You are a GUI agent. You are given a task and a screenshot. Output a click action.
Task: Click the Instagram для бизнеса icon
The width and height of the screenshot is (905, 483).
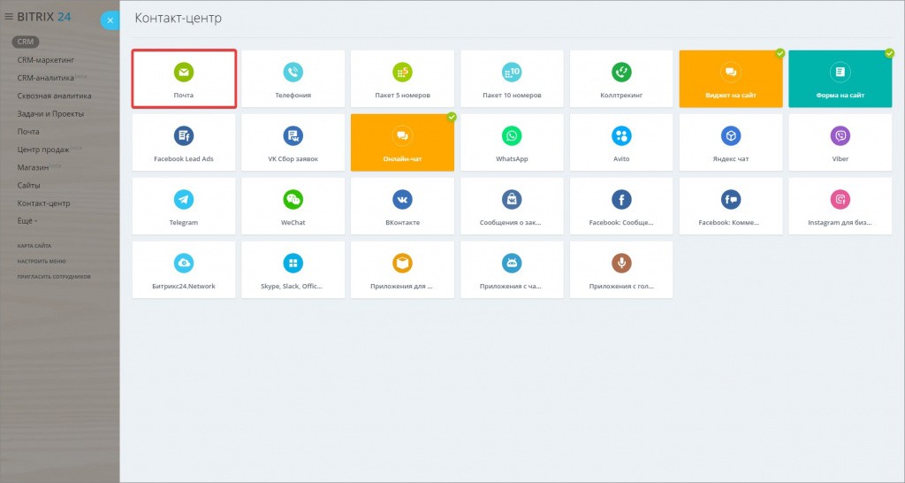click(x=840, y=199)
